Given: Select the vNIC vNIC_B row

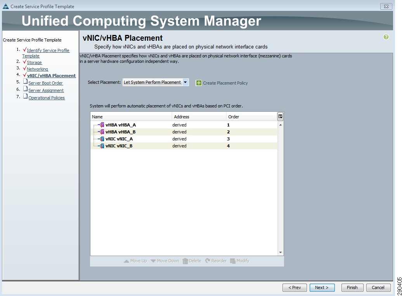Looking at the screenshot, I should pos(184,146).
